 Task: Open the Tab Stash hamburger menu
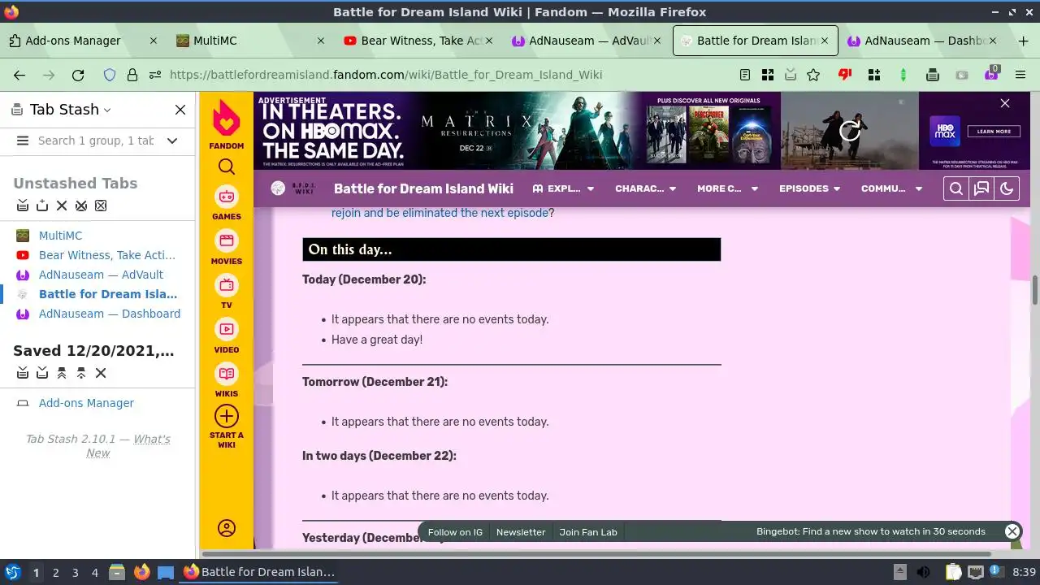(23, 141)
